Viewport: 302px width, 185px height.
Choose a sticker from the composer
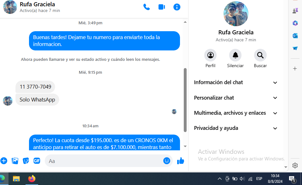click(26, 161)
